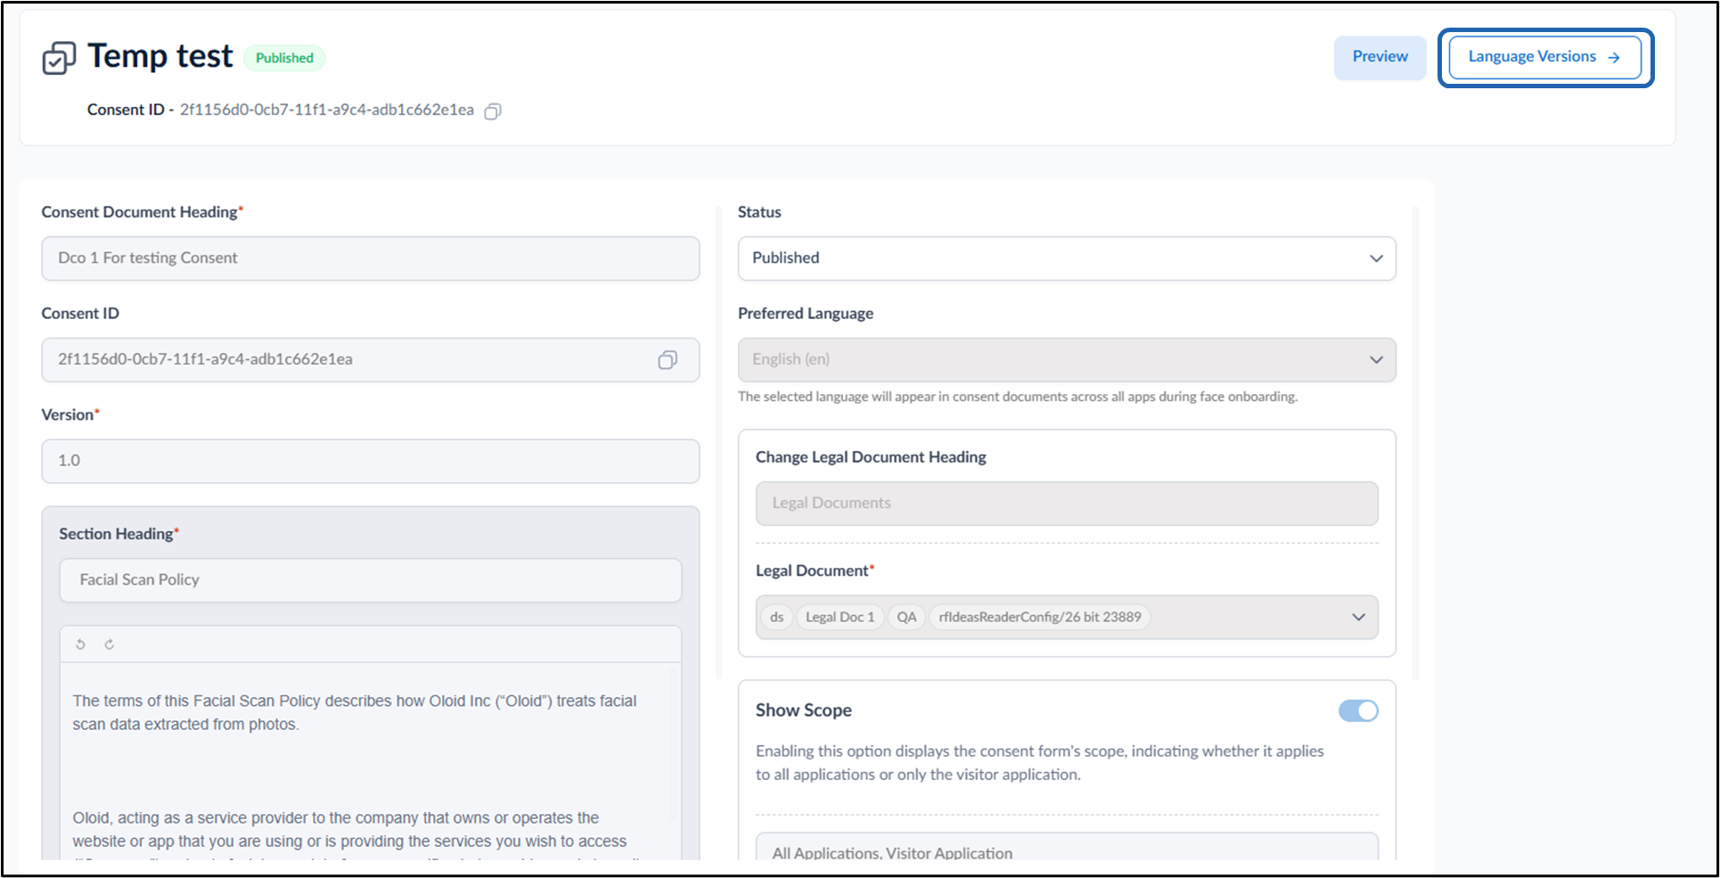1720x878 pixels.
Task: Edit the Section Heading field Facial Scan Policy
Action: tap(371, 580)
